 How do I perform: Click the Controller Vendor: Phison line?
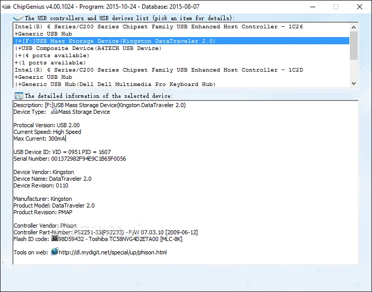click(45, 226)
